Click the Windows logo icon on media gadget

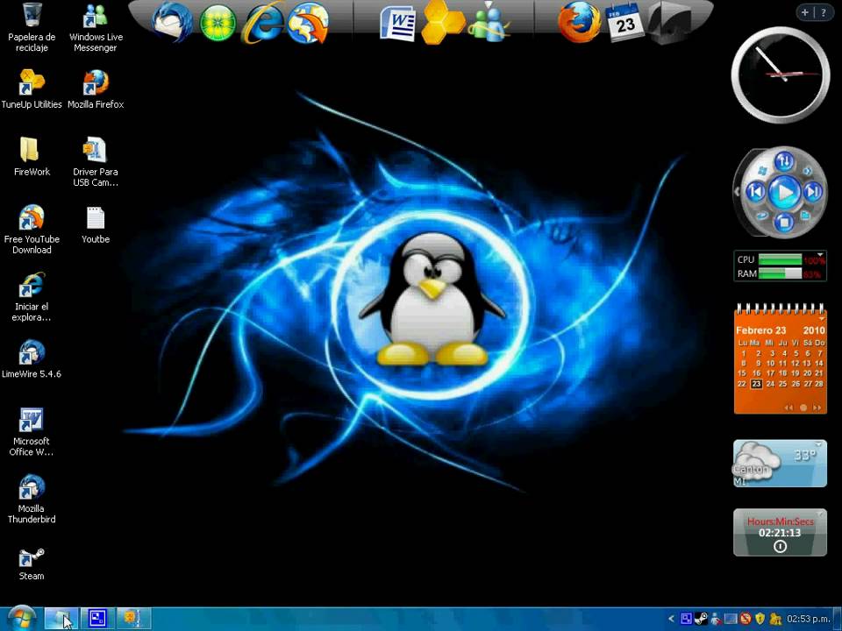point(761,171)
